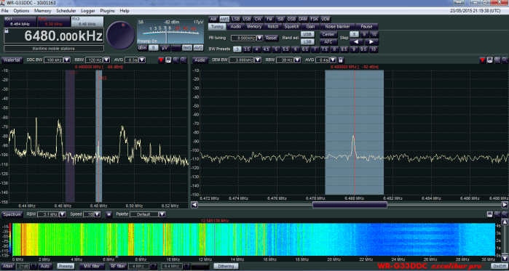509x271 pixels.
Task: Save the DDC spectrum using disk icon
Action: click(x=168, y=60)
